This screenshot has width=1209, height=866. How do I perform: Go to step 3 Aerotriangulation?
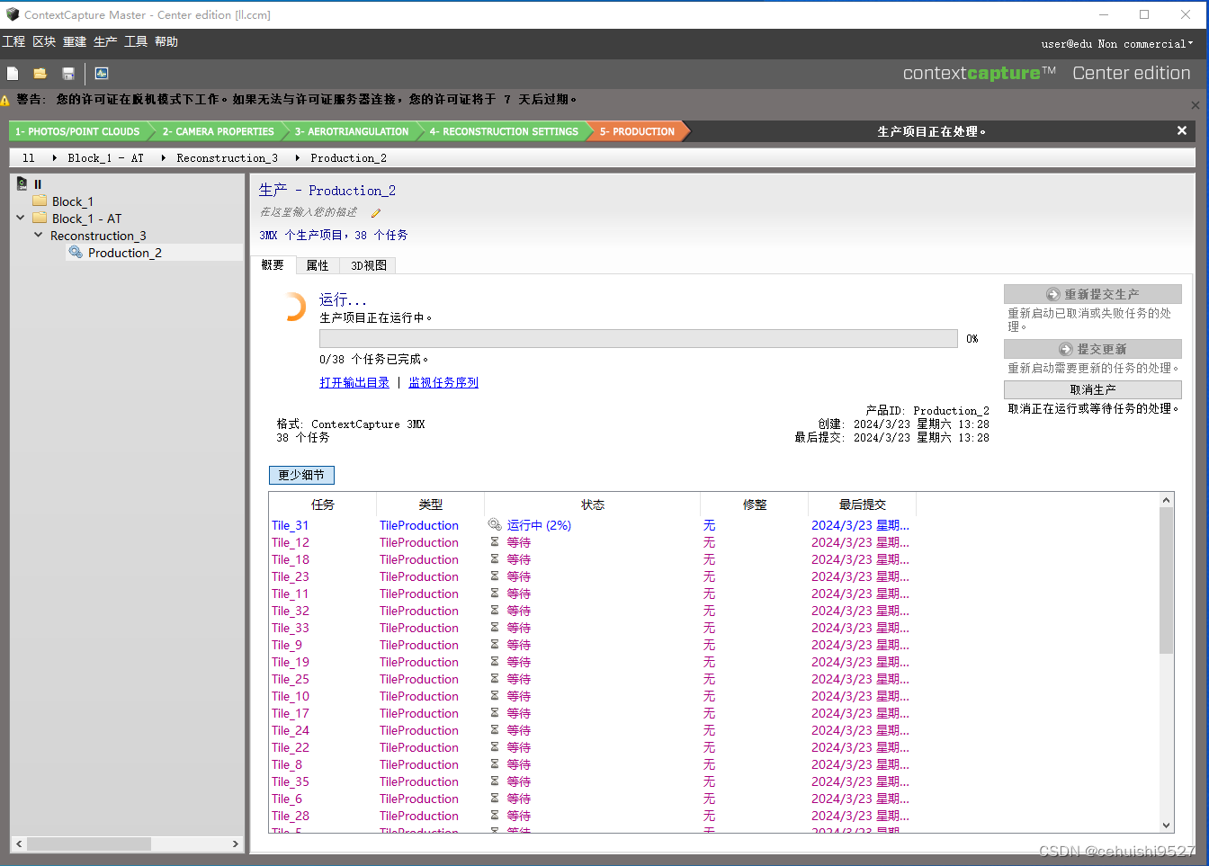click(x=352, y=131)
